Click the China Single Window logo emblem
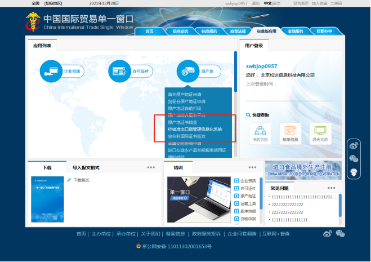This screenshot has height=262, width=371. pos(33,21)
